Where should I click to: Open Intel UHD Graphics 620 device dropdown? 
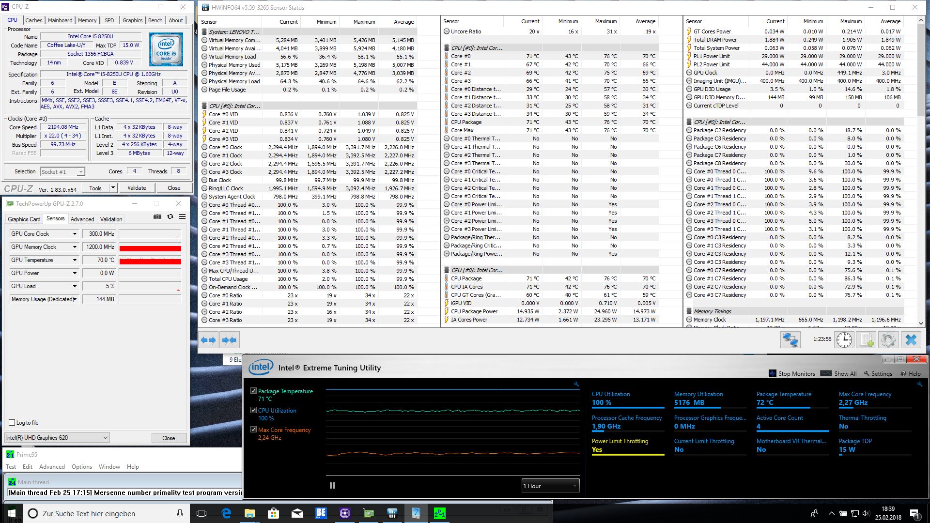pos(57,438)
